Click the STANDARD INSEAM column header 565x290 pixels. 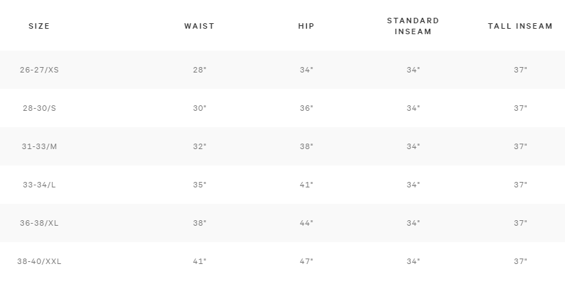(x=413, y=26)
